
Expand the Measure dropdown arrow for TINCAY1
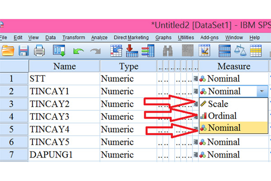[x=262, y=91]
